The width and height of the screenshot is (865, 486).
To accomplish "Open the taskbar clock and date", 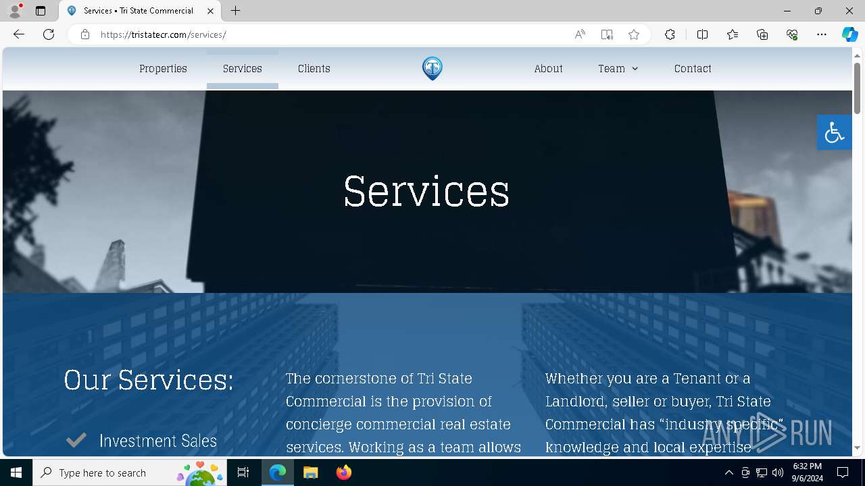I will tap(808, 473).
